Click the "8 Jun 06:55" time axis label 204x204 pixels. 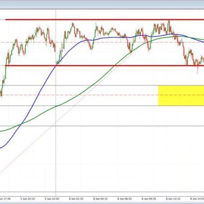point(125,199)
